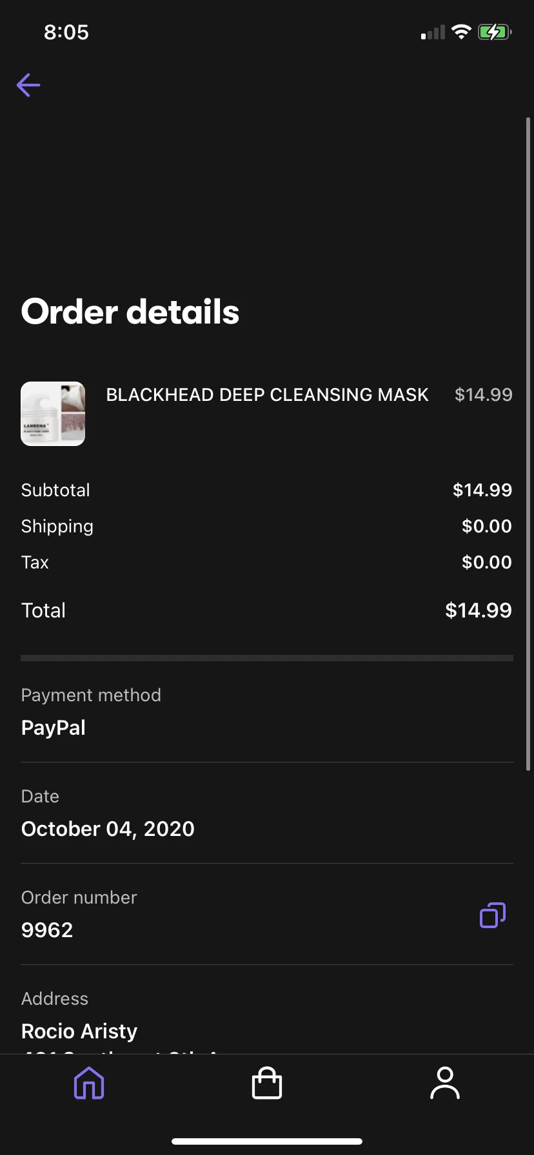Tap the Blackhead mask product thumbnail
Image resolution: width=534 pixels, height=1155 pixels.
click(53, 414)
